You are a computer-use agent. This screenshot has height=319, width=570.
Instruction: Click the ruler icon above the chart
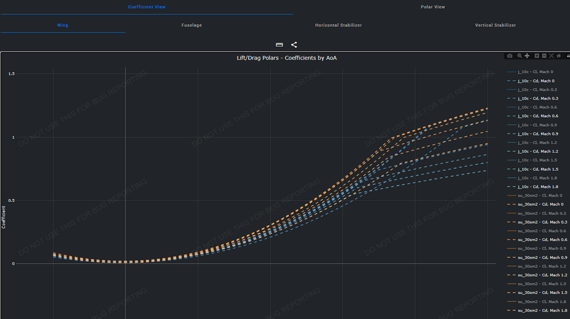(279, 45)
